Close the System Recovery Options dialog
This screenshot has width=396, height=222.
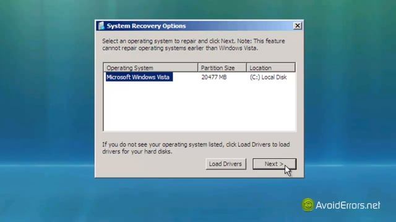(298, 26)
